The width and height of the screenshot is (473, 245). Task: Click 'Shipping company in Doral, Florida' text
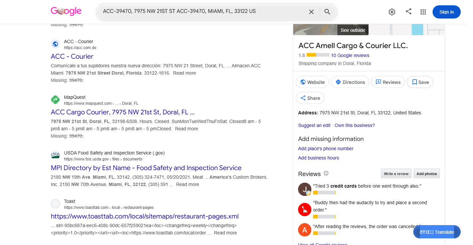335,63
